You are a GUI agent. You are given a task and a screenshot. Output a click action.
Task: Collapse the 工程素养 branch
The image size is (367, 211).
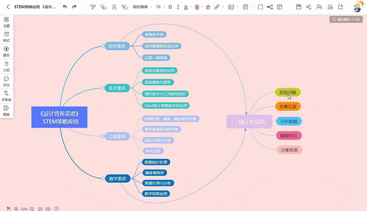(x=103, y=136)
